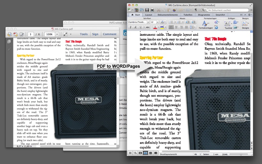Click the undo arrow icon

[180, 10]
